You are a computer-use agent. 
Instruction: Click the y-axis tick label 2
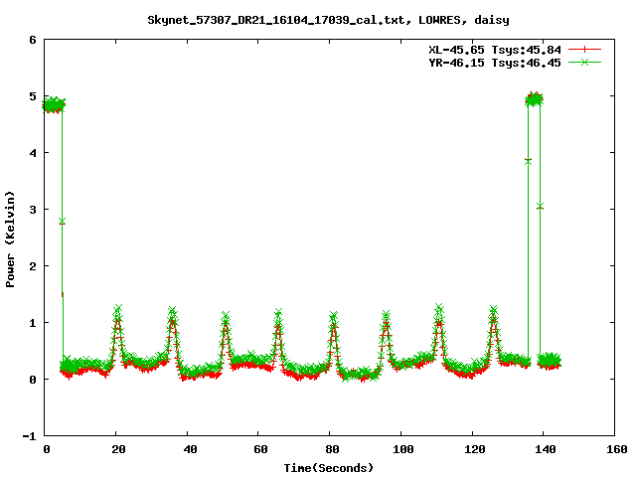[33, 267]
